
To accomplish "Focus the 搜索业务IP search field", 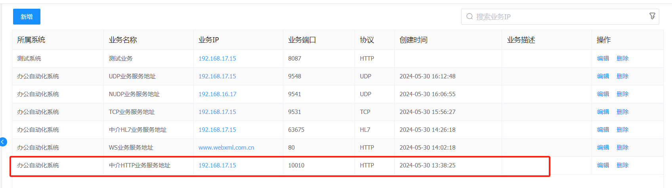I will [x=555, y=17].
